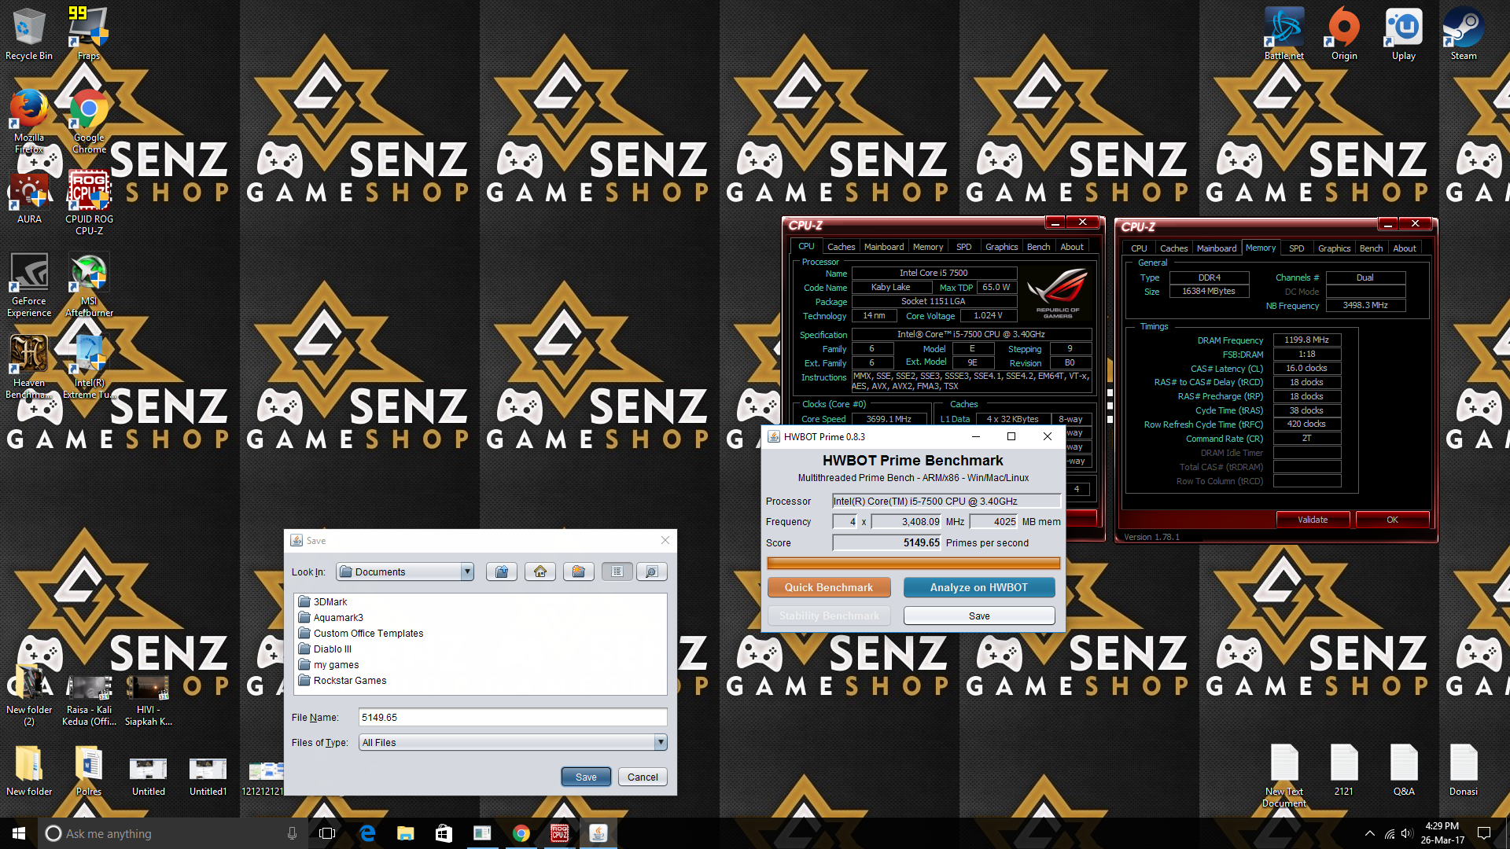Switch the Save dialog to List view
The height and width of the screenshot is (849, 1510).
(617, 572)
